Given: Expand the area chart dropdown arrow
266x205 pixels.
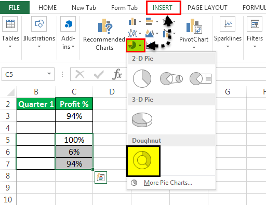Looking at the screenshot, I should coord(157,33).
